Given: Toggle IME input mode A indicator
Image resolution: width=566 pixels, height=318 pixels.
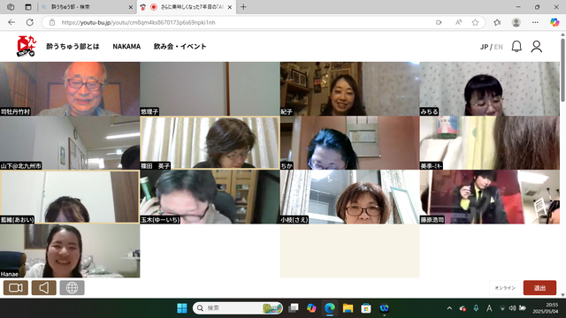Looking at the screenshot, I should pyautogui.click(x=489, y=308).
